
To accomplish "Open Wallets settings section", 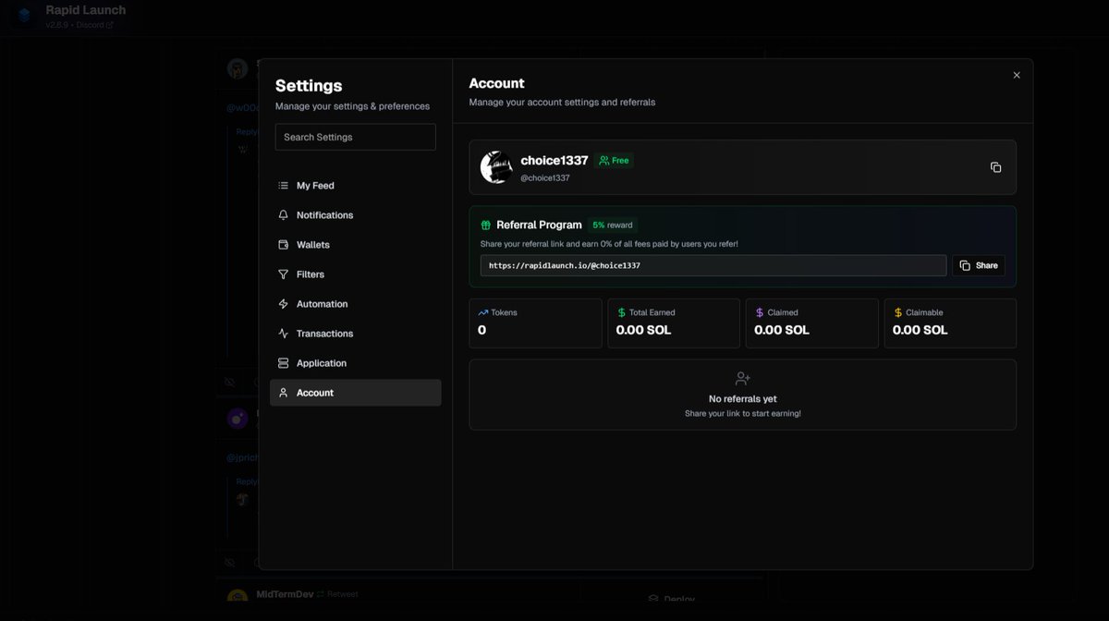I will (355, 245).
